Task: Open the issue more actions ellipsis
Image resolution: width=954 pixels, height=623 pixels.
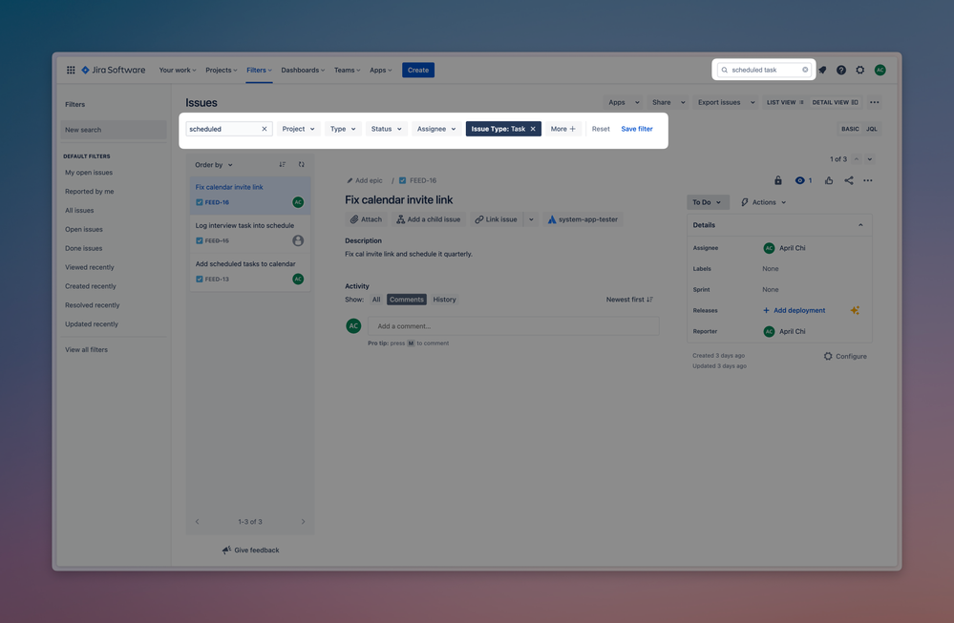Action: (868, 180)
